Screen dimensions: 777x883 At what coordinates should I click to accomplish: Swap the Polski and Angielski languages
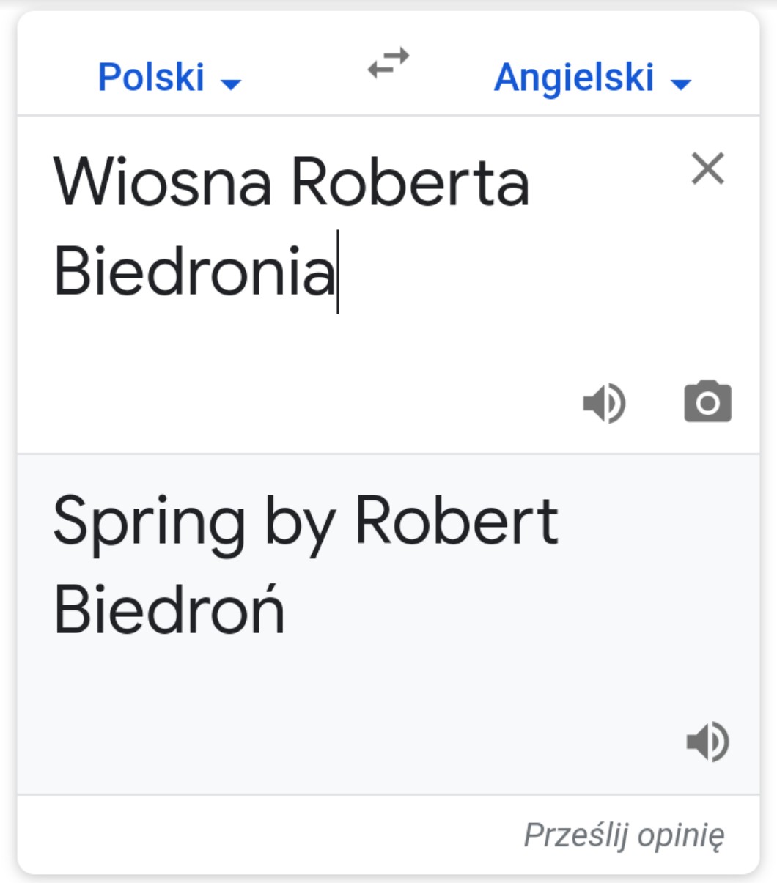[x=388, y=64]
